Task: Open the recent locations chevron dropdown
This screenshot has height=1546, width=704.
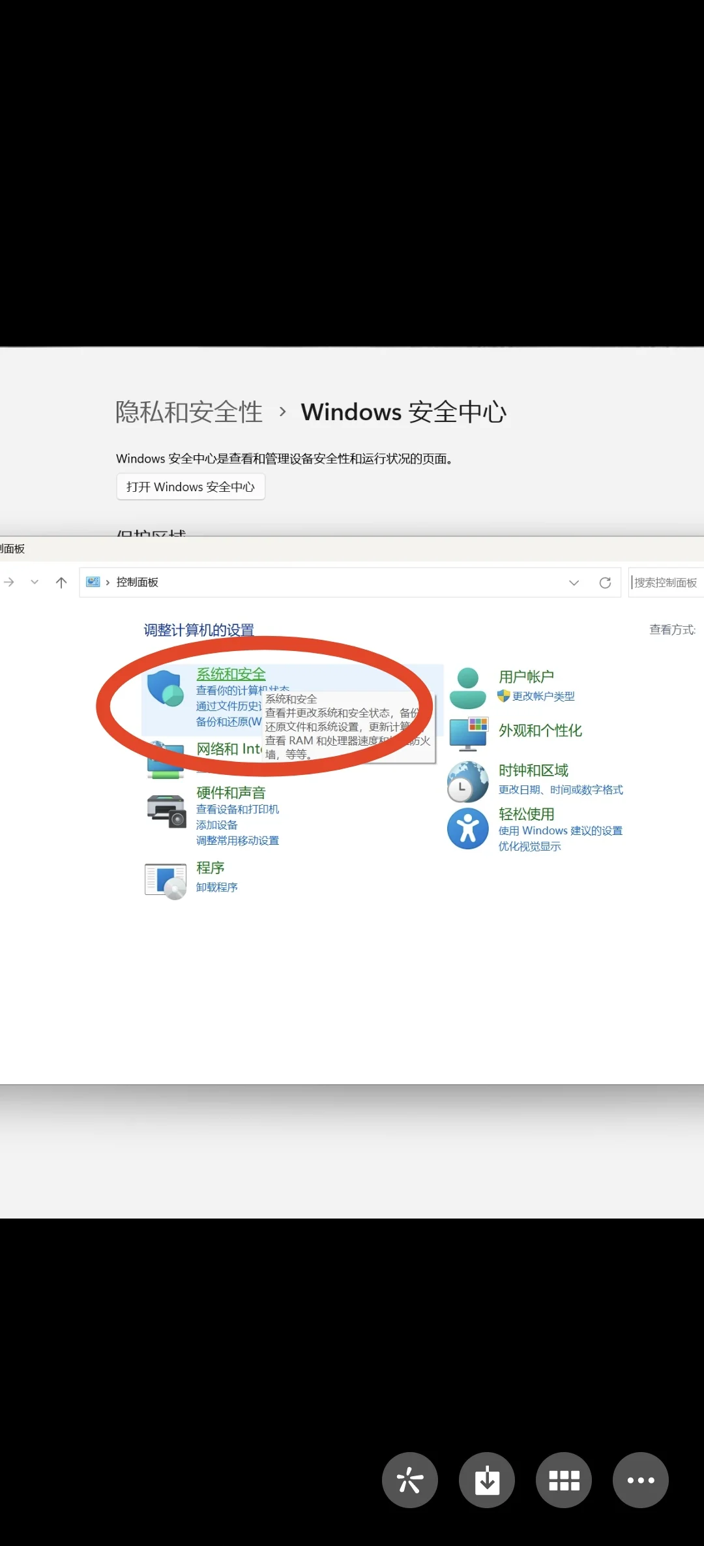Action: (x=35, y=582)
